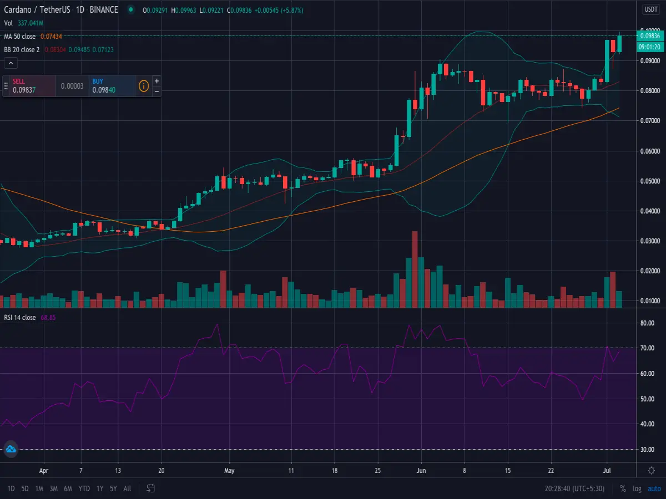Click the green market status dot
Screen dimensions: 666x499
[130, 10]
